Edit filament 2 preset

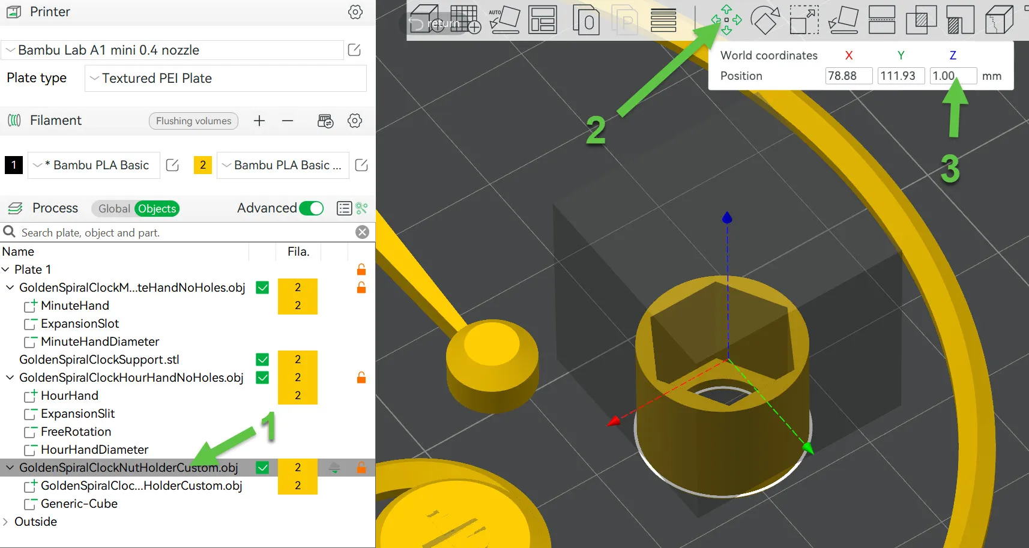(x=361, y=165)
